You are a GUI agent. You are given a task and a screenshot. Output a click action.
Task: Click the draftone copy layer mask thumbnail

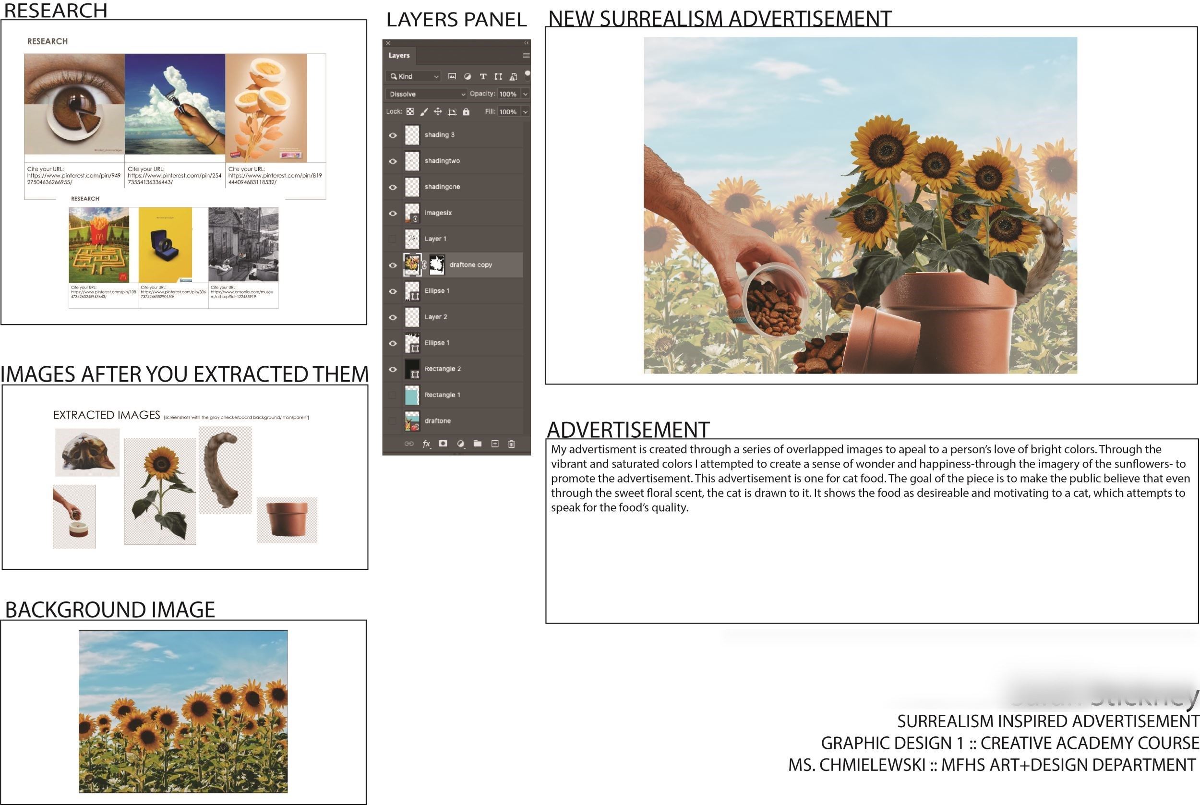tap(437, 265)
